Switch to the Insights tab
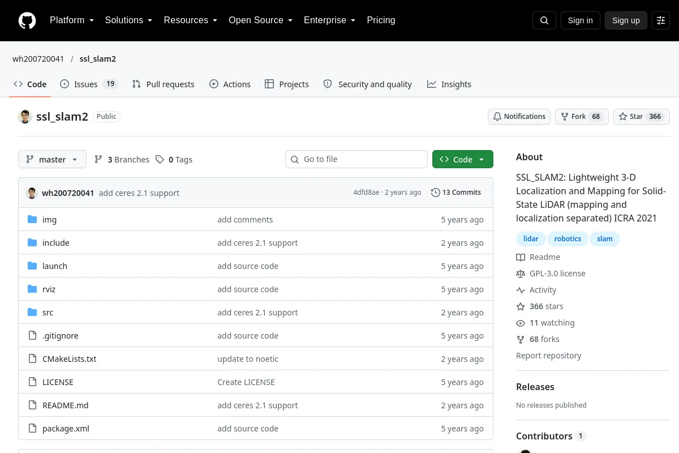Viewport: 679px width, 453px height. tap(449, 84)
